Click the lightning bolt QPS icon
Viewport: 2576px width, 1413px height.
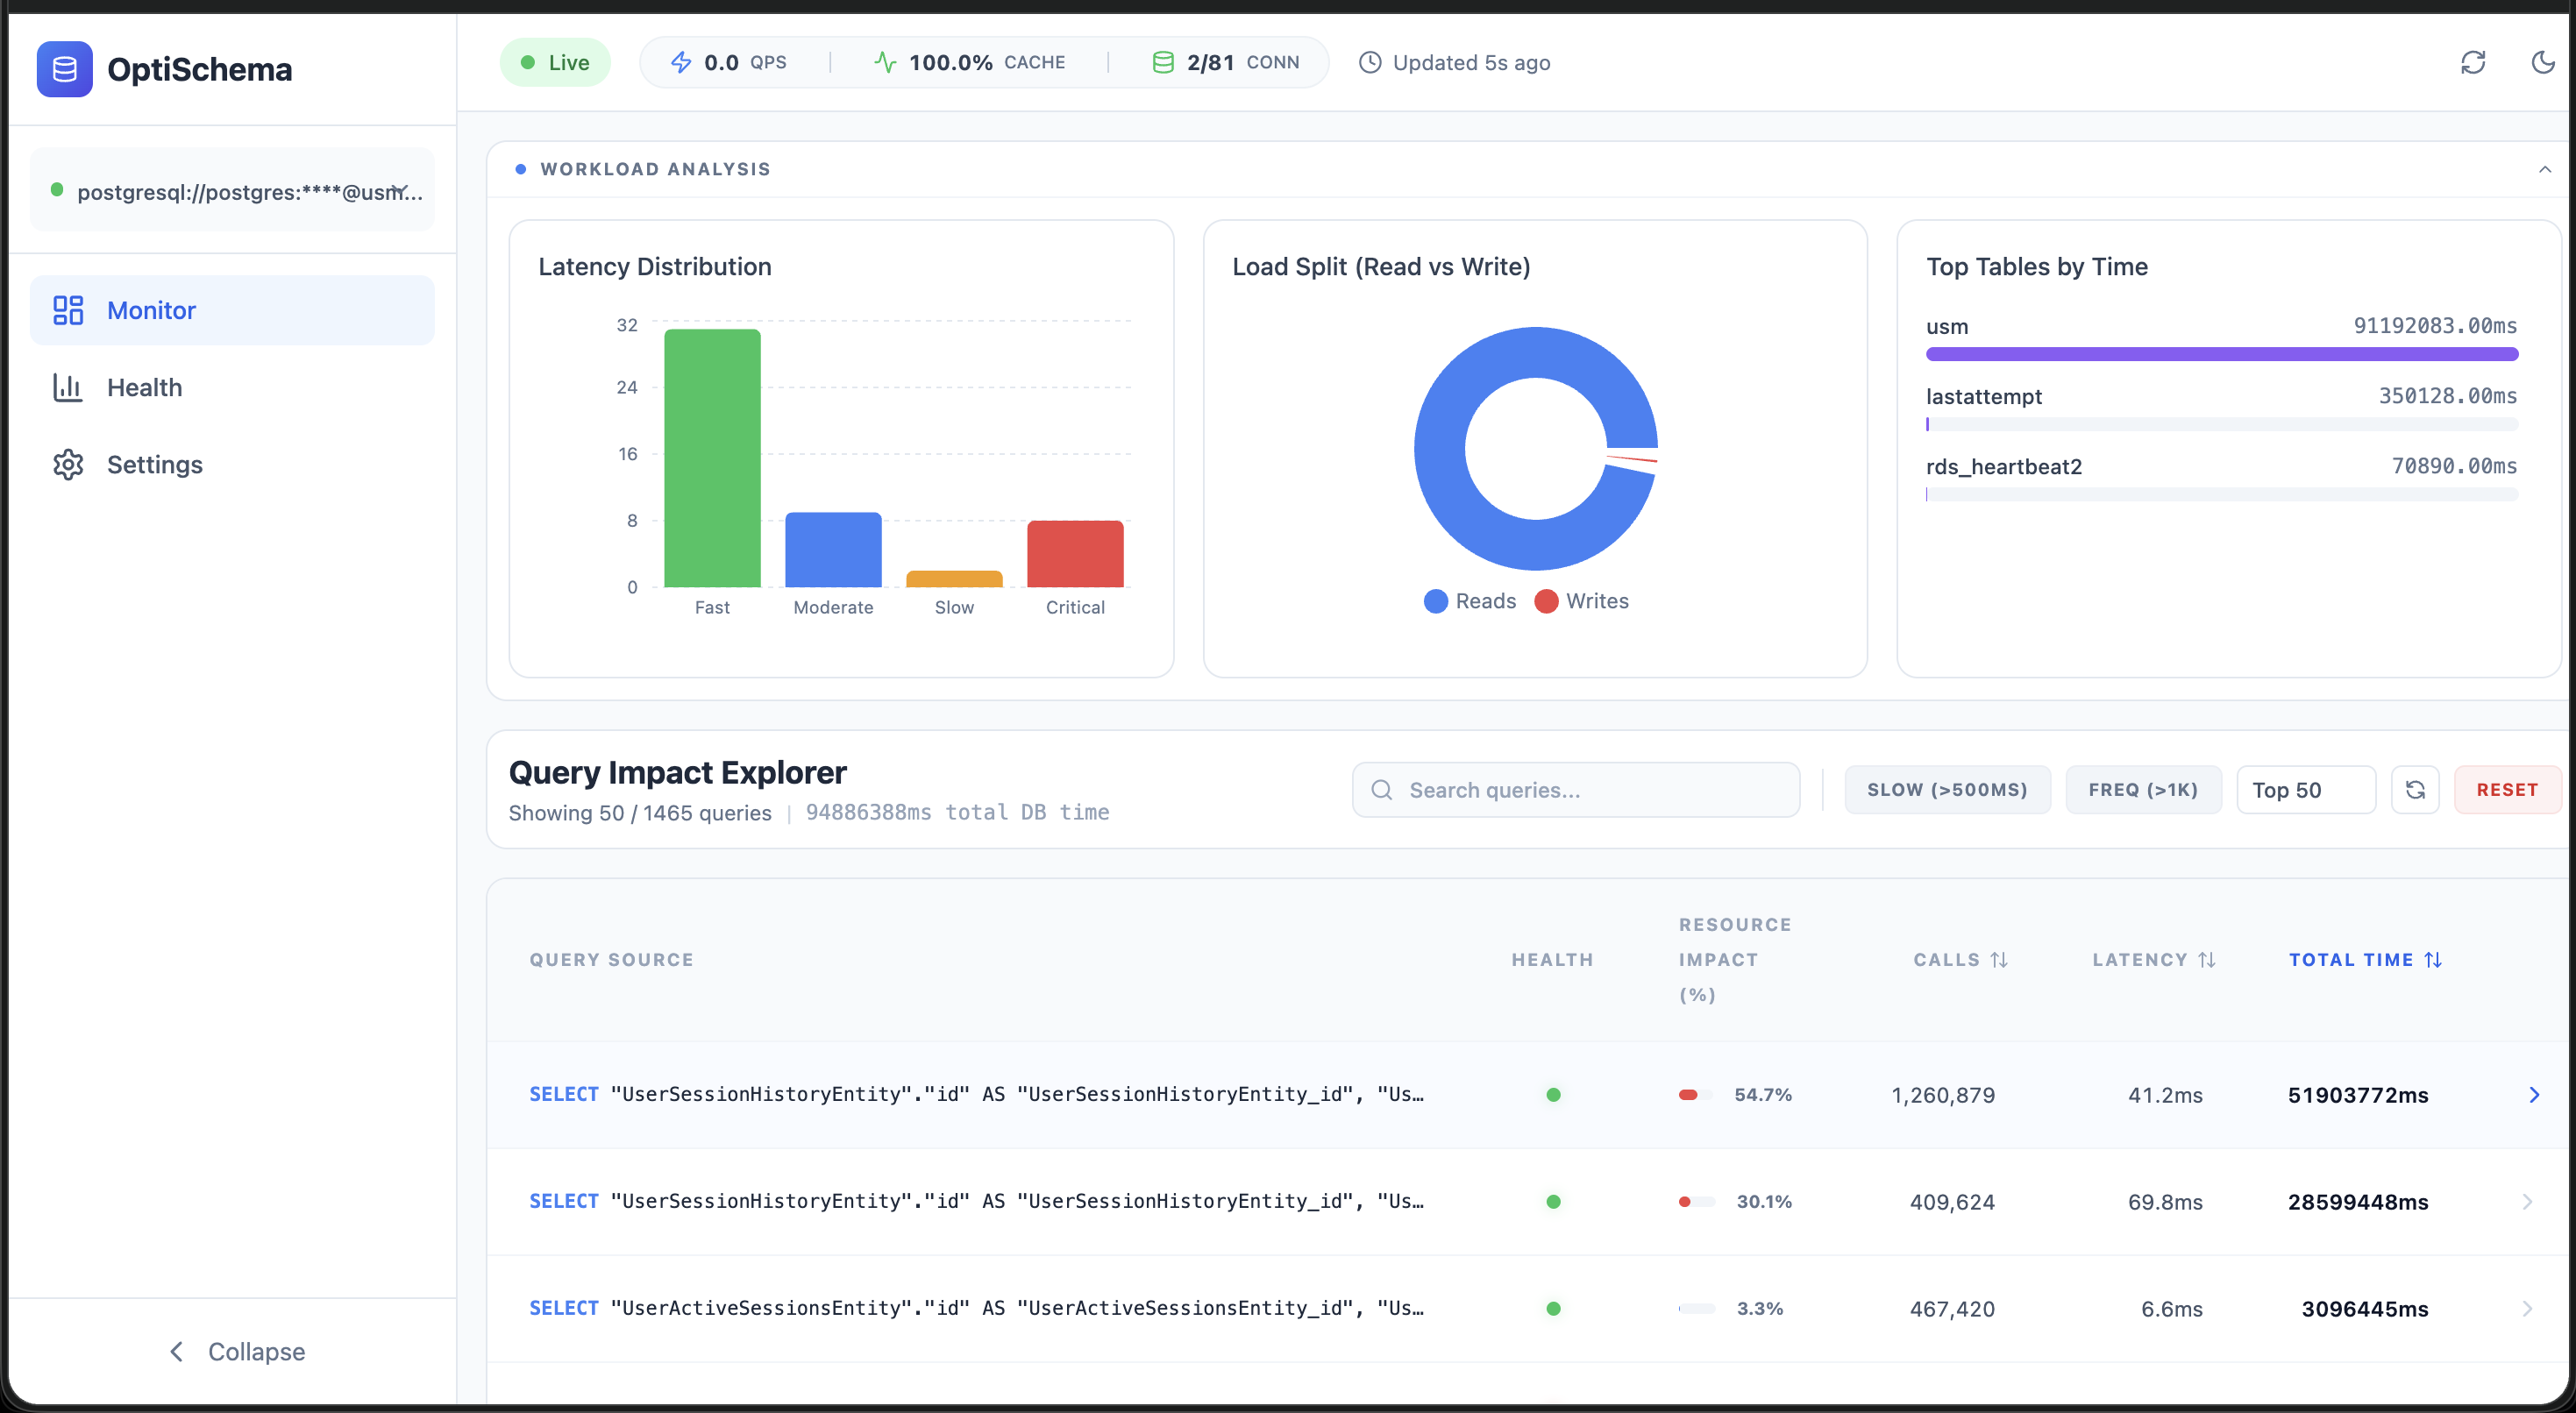[681, 63]
